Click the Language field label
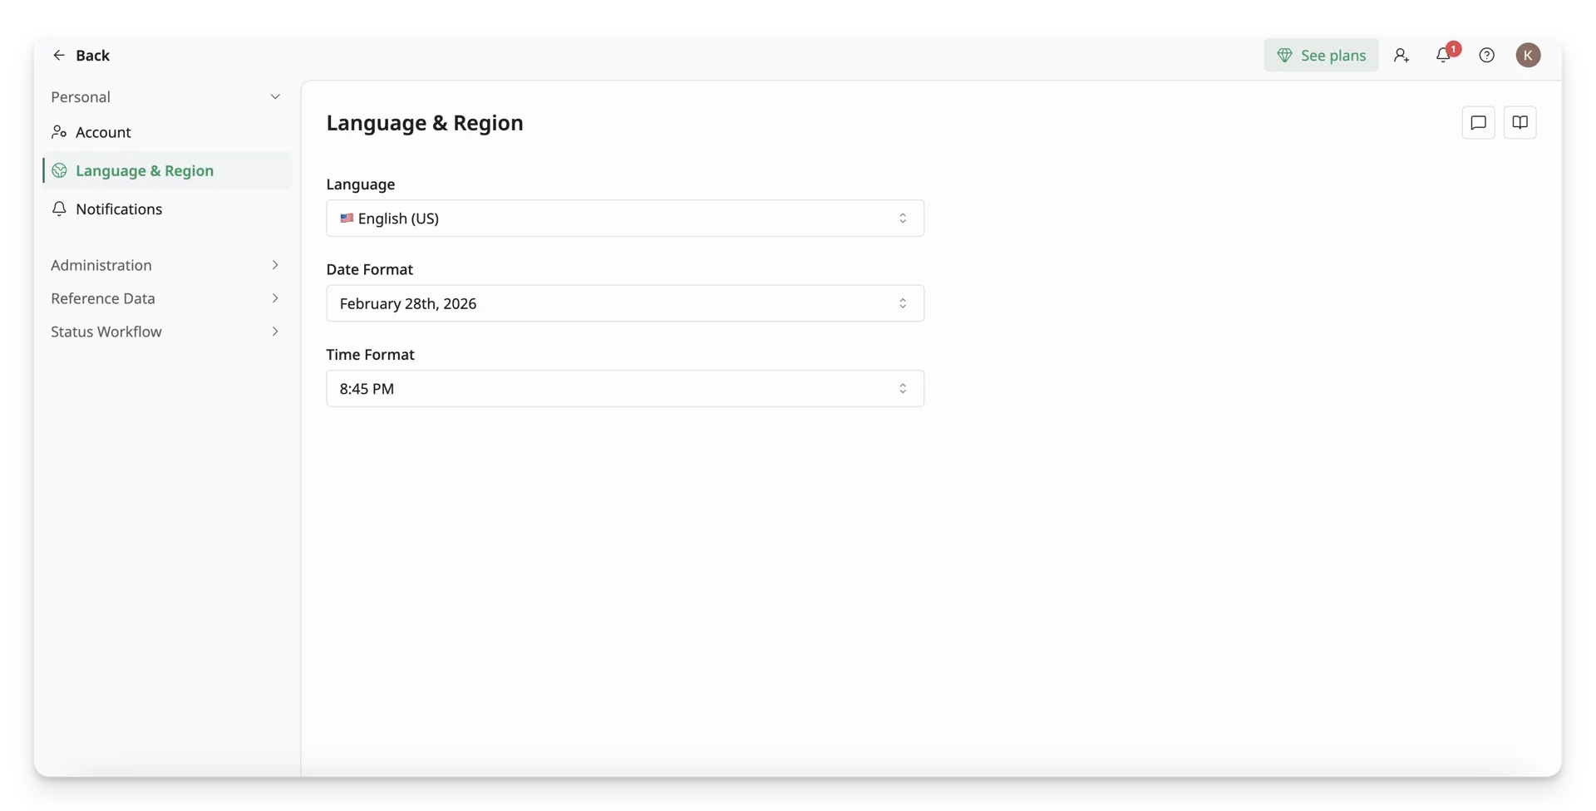 (361, 184)
